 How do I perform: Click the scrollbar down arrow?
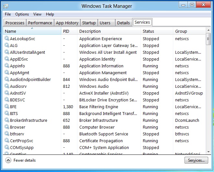point(208,152)
